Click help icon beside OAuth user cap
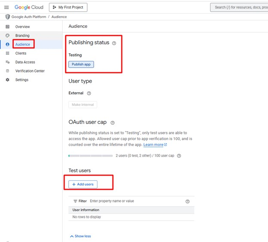 point(113,123)
